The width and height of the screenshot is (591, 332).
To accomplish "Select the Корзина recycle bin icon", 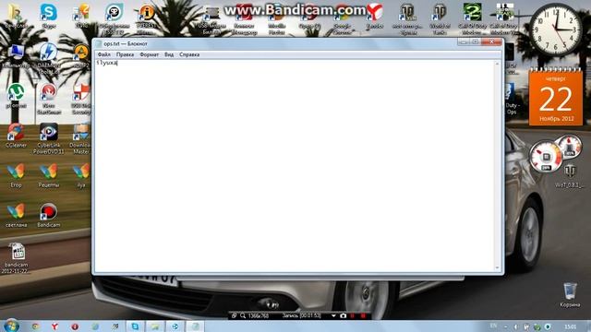I will 570,295.
